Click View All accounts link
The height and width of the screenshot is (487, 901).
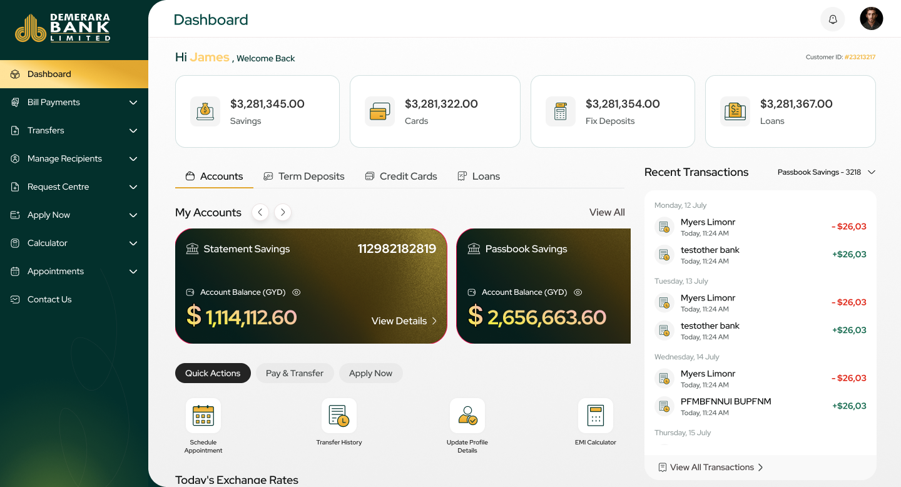pos(607,212)
